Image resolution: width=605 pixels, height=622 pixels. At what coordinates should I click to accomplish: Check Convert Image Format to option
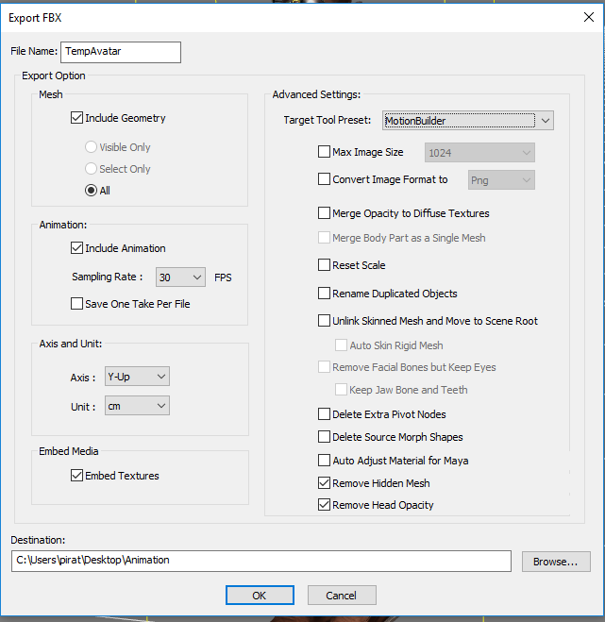coord(324,179)
